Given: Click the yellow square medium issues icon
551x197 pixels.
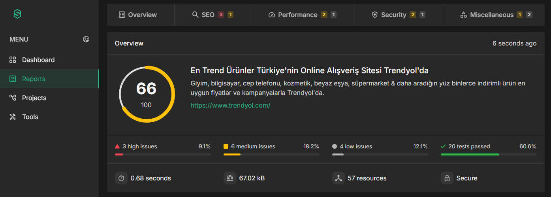Looking at the screenshot, I should click(x=226, y=146).
